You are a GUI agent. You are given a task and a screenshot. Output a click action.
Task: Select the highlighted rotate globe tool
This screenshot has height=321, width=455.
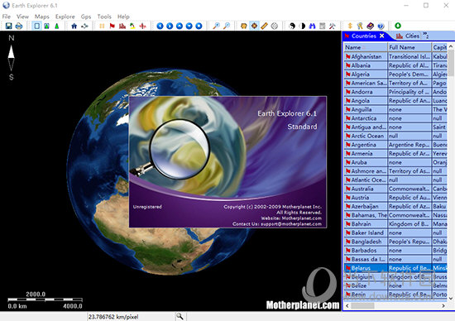pos(254,26)
